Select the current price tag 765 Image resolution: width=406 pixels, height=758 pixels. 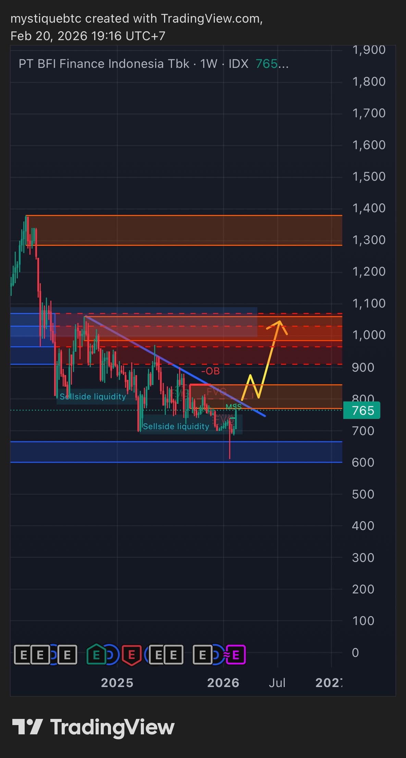(x=362, y=410)
